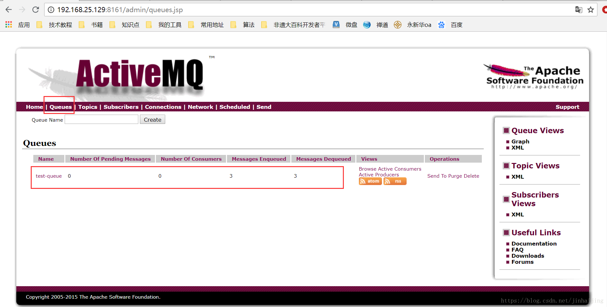This screenshot has height=307, width=607.
Task: Click the address bar URL
Action: click(120, 10)
